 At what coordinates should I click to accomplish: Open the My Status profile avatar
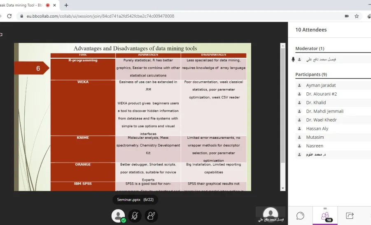(118, 216)
